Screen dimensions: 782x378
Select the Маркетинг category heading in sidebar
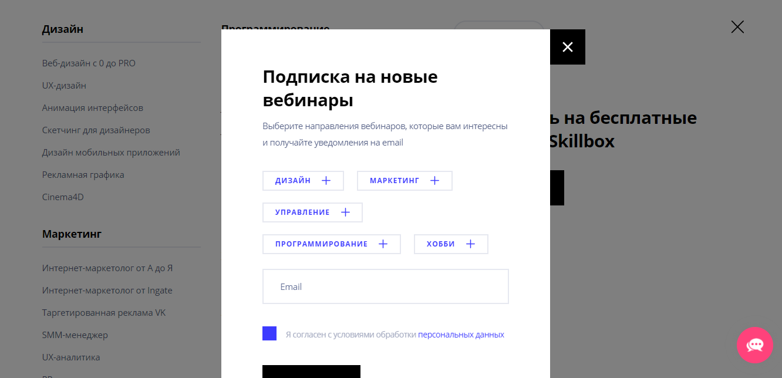pos(70,234)
